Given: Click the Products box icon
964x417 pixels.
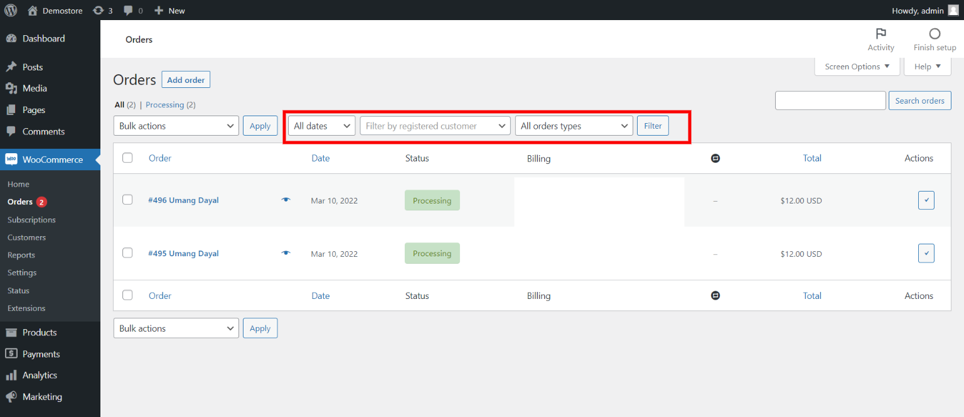Looking at the screenshot, I should pyautogui.click(x=11, y=332).
